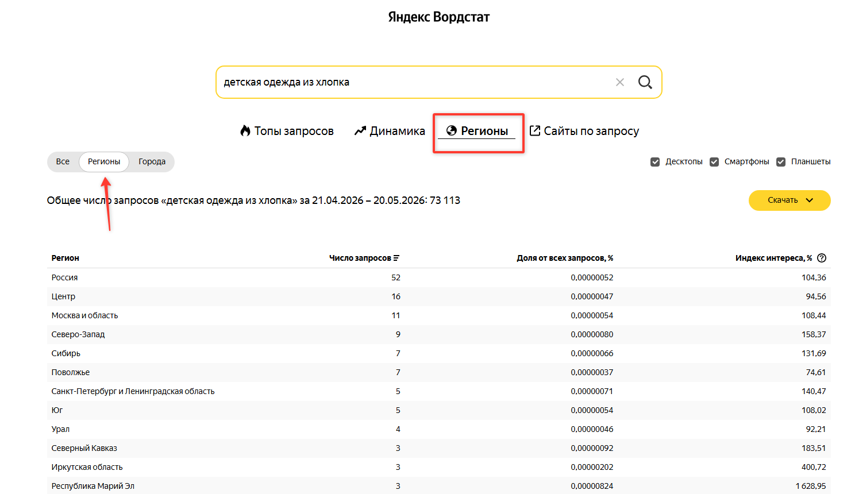Click the Яндекс Вордстат logo link
This screenshot has width=851, height=494.
439,17
